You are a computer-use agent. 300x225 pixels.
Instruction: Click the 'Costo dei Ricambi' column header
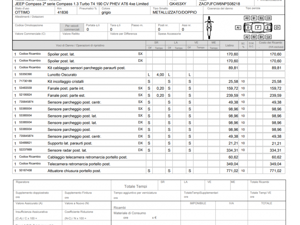(270, 43)
